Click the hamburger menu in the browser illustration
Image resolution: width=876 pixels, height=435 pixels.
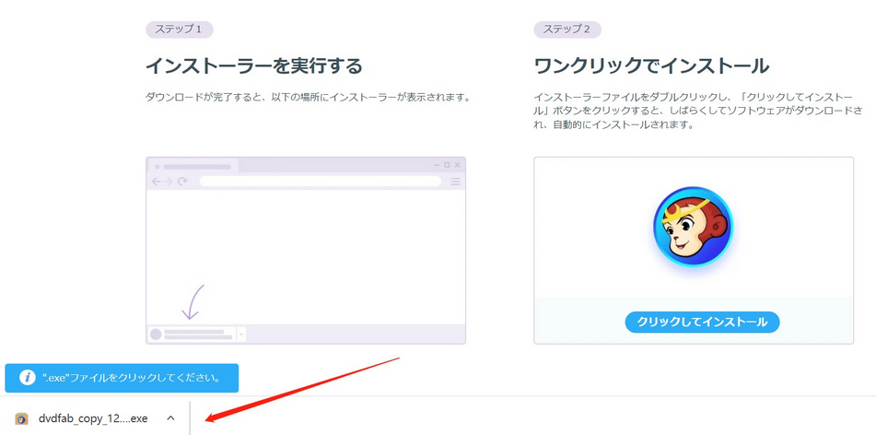click(455, 182)
